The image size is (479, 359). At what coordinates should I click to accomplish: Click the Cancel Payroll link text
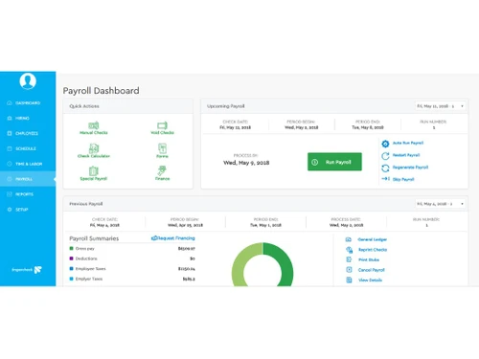372,270
